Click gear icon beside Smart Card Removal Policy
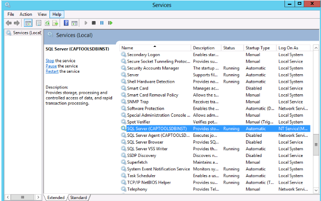 tap(123, 95)
